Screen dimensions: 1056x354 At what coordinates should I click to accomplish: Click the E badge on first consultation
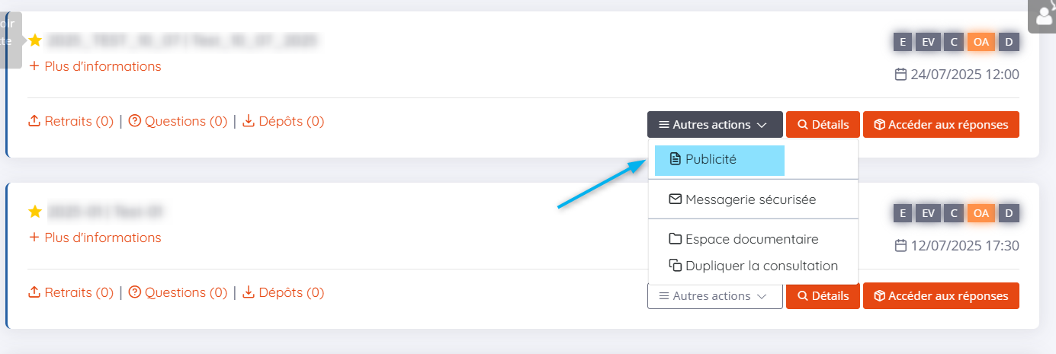(x=903, y=42)
